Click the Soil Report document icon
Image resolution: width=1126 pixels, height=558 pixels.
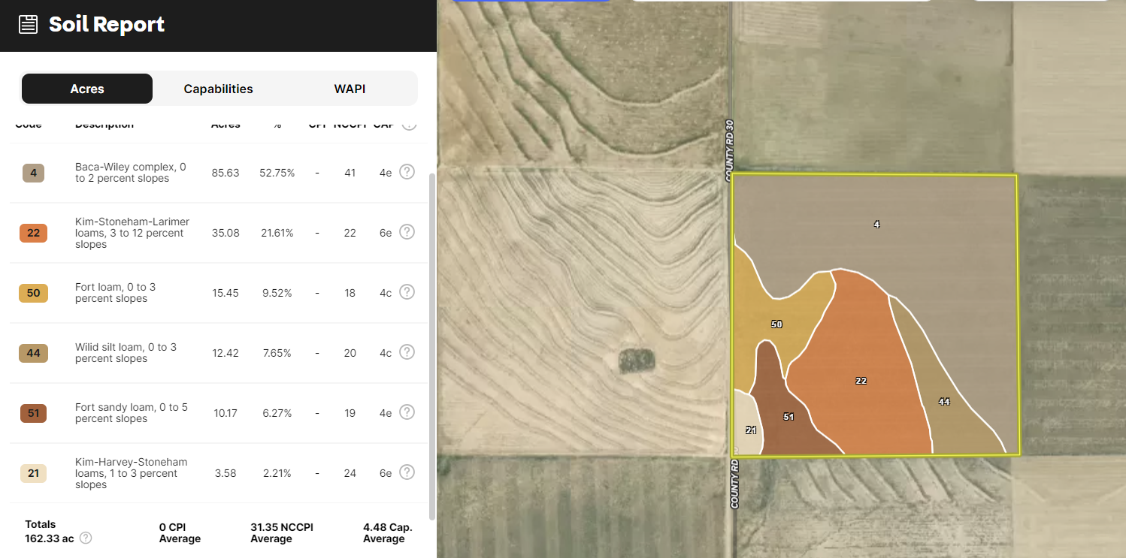click(x=28, y=25)
